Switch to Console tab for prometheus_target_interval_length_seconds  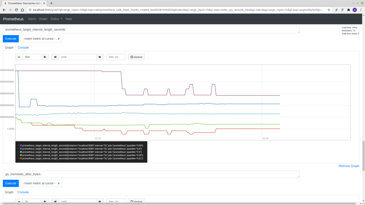23,47
